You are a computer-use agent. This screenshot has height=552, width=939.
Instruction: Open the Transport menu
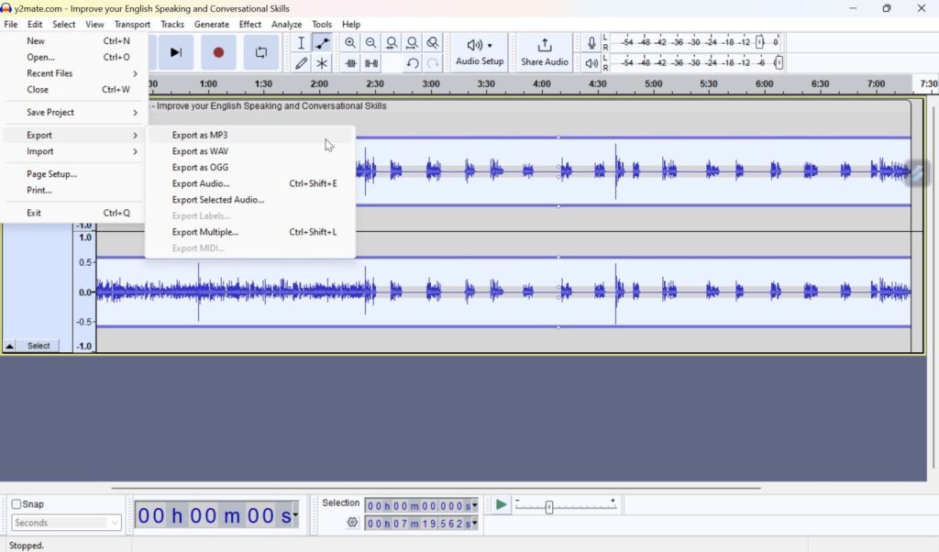point(132,24)
